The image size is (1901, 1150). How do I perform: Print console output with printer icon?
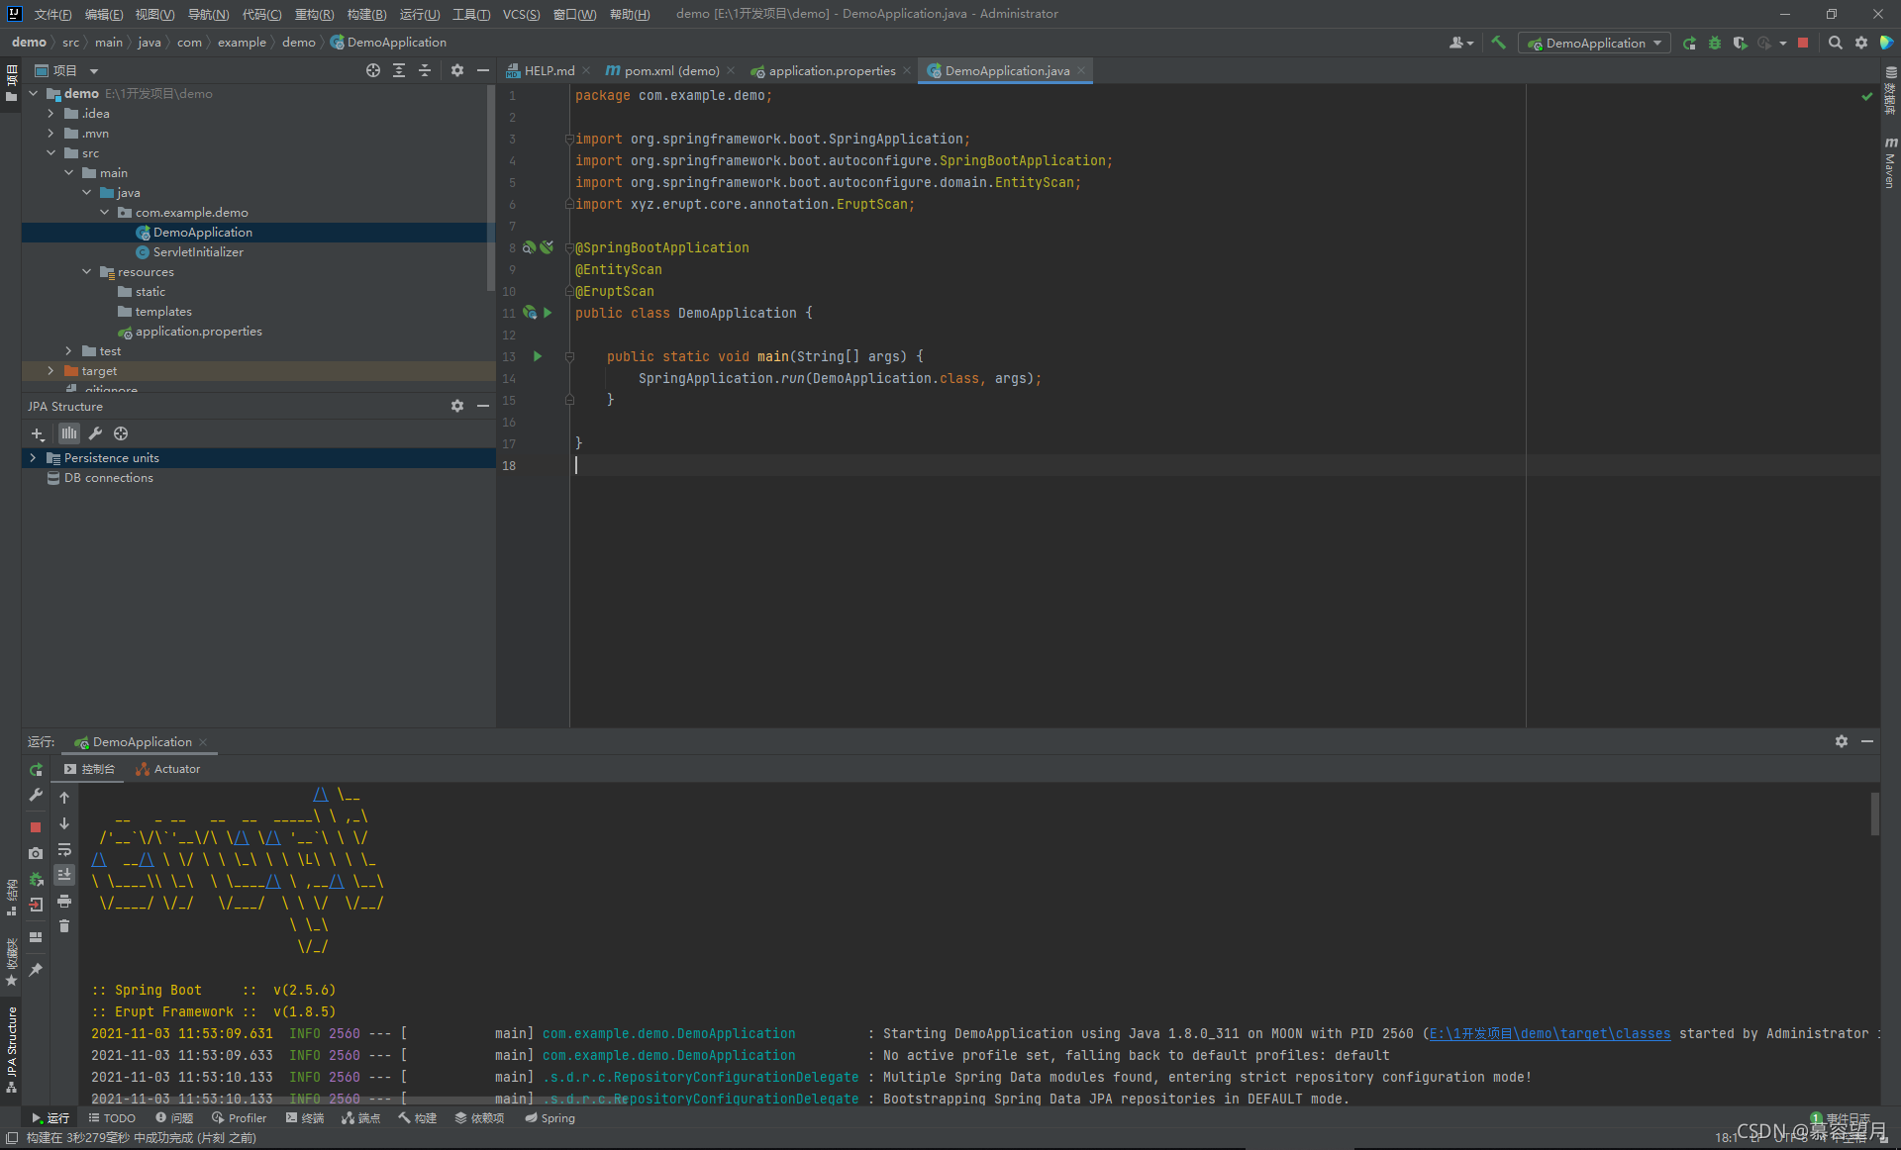pyautogui.click(x=64, y=901)
